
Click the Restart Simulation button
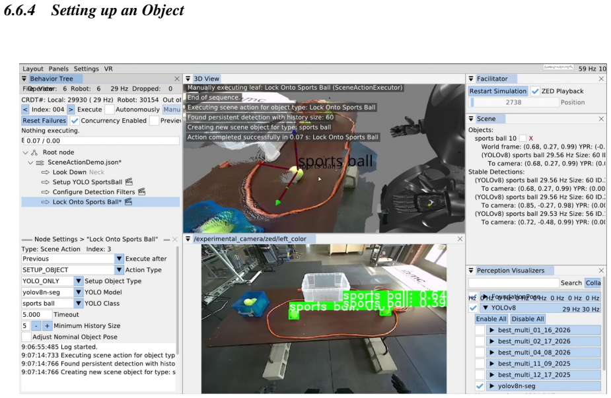point(497,91)
